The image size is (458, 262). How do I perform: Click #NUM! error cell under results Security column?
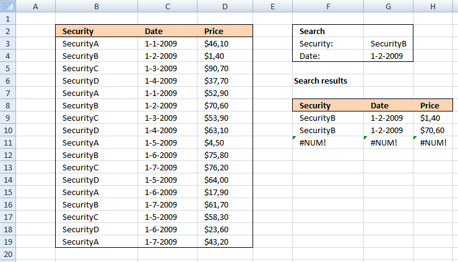[327, 143]
